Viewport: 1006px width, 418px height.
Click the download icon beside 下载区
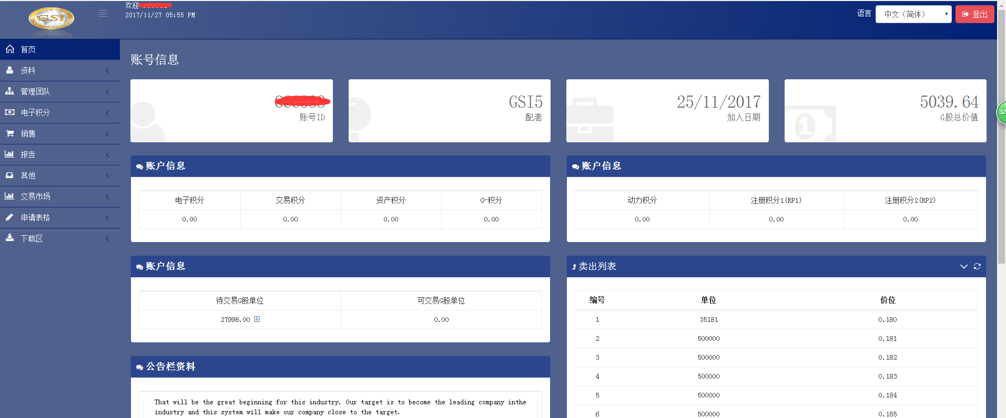pos(9,238)
